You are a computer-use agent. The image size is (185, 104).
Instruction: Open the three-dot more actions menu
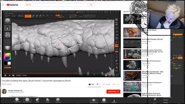[119, 84]
